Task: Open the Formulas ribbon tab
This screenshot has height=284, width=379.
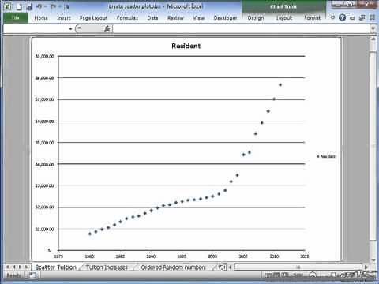Action: pyautogui.click(x=127, y=18)
